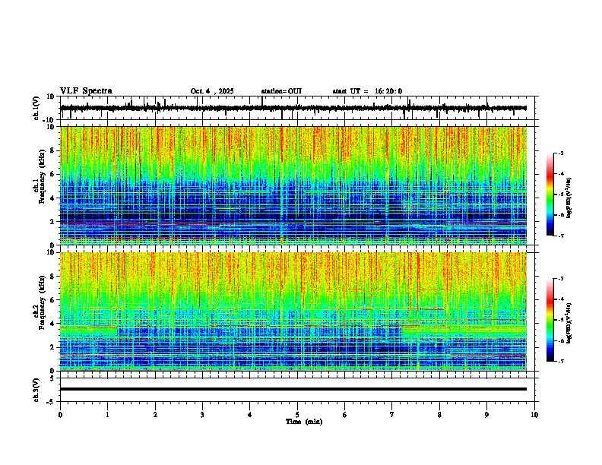Click the "9" tick on the time axis
This screenshot has height=465, width=602.
[486, 415]
